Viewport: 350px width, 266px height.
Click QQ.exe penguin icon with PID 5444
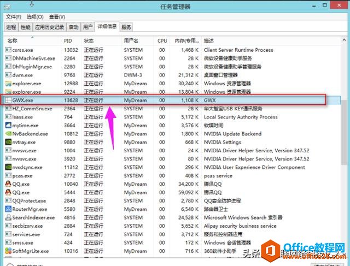8,192
